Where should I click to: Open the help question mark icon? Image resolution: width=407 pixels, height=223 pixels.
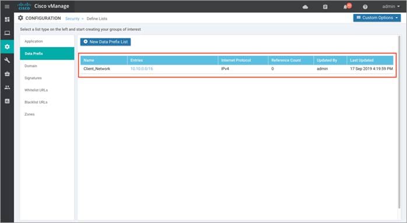coord(365,7)
